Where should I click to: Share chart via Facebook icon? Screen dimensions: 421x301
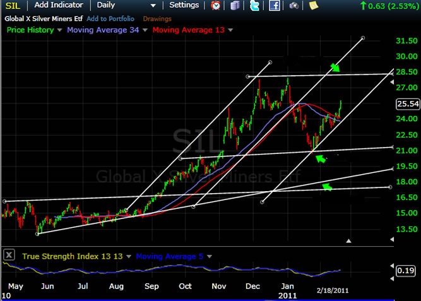click(x=275, y=6)
